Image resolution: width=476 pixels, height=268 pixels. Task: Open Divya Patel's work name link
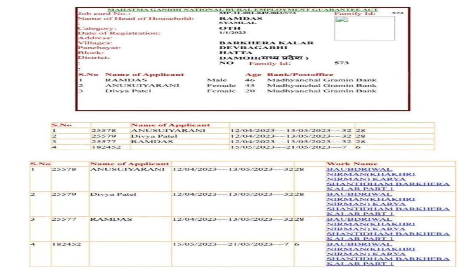(388, 204)
